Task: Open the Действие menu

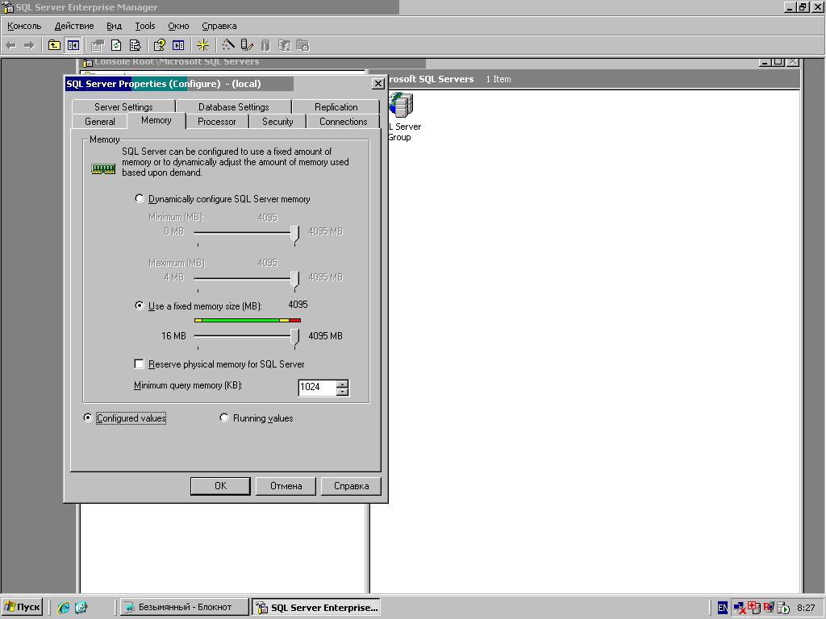Action: click(x=74, y=26)
